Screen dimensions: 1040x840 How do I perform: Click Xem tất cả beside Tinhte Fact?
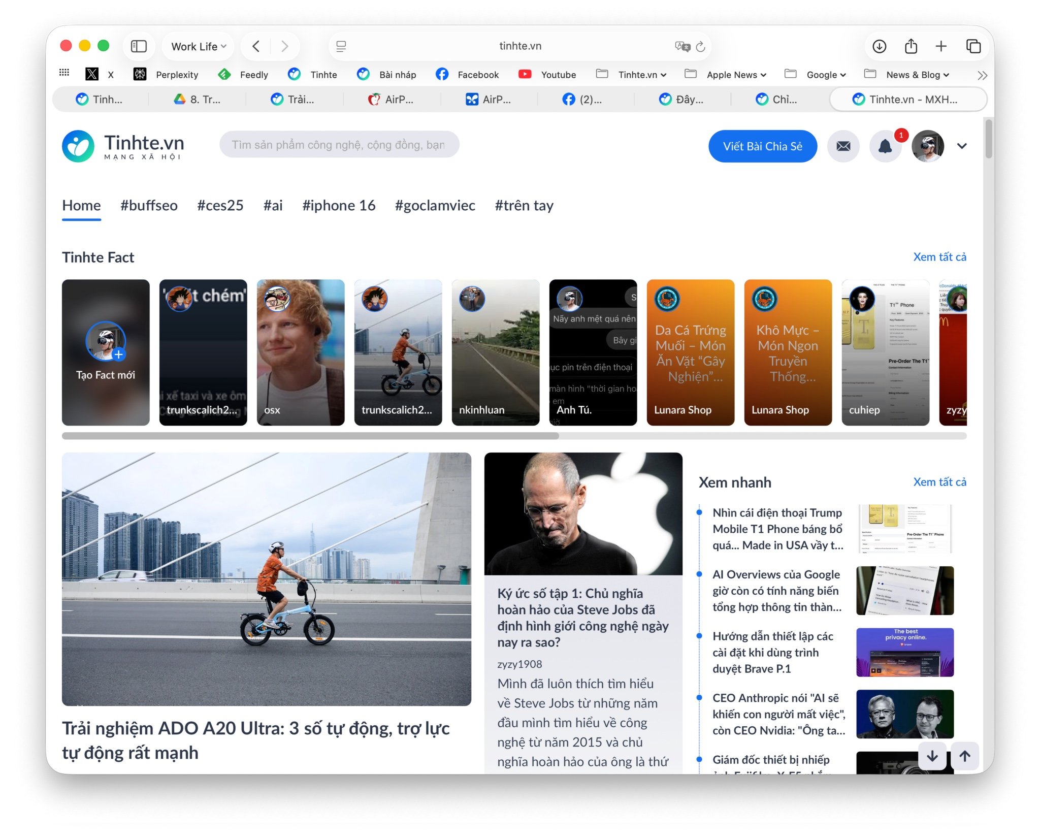939,257
